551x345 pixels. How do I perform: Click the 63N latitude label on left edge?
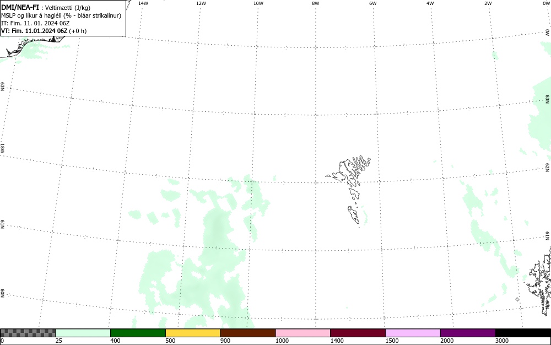tap(2, 87)
